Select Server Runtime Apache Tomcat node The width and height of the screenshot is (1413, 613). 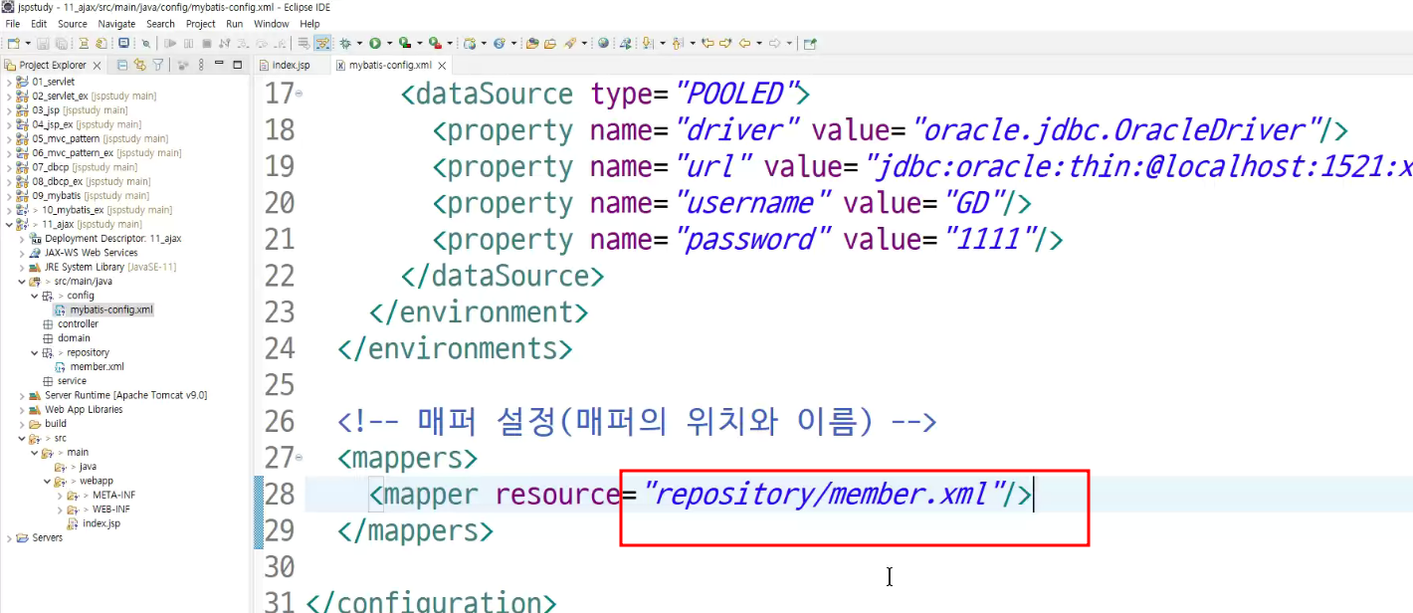pyautogui.click(x=125, y=395)
